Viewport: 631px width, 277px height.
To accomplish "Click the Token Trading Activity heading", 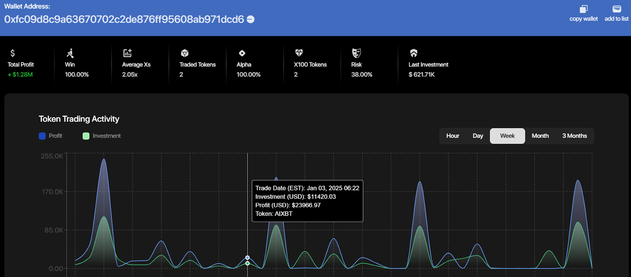I will click(79, 119).
